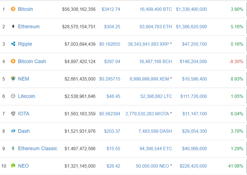Click the blue Ripple logo icon
247x175 pixels.
click(x=13, y=44)
